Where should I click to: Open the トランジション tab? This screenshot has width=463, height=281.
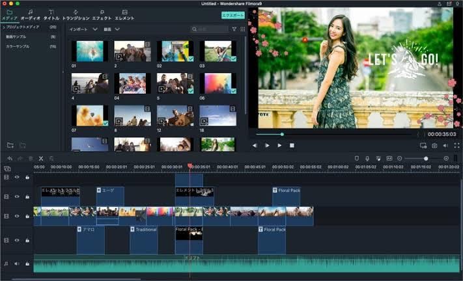76,15
